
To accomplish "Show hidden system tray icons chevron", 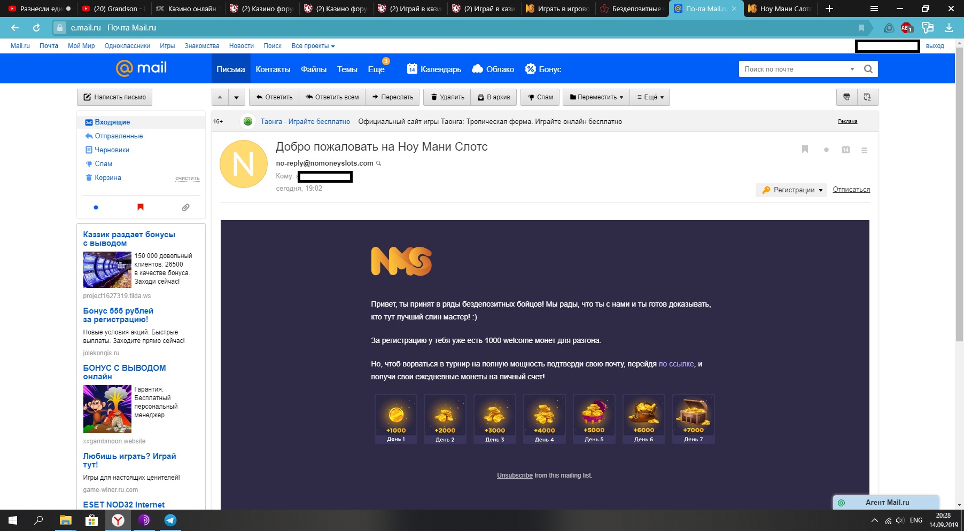I will pos(874,520).
